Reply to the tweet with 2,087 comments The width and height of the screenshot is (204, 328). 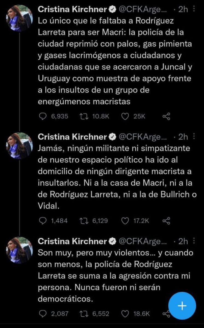[42, 314]
